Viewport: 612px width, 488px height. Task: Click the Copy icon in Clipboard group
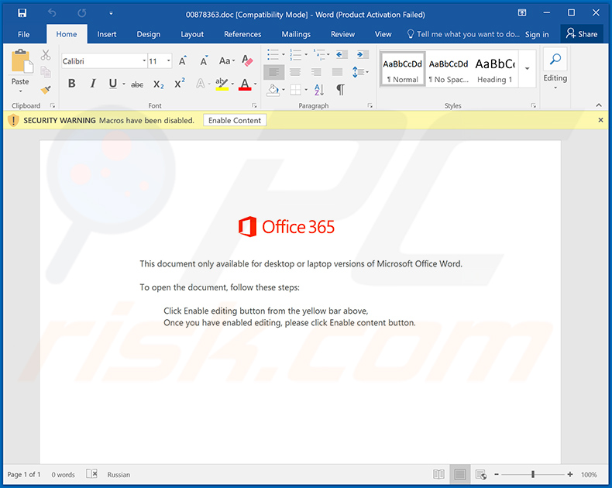pyautogui.click(x=46, y=72)
